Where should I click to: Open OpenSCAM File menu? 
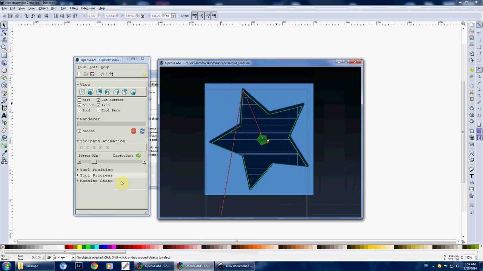(82, 67)
